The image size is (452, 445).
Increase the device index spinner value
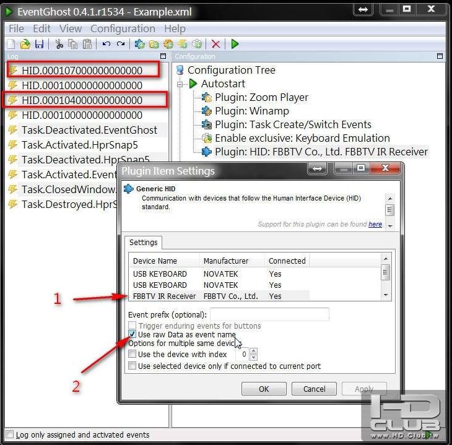pos(253,351)
